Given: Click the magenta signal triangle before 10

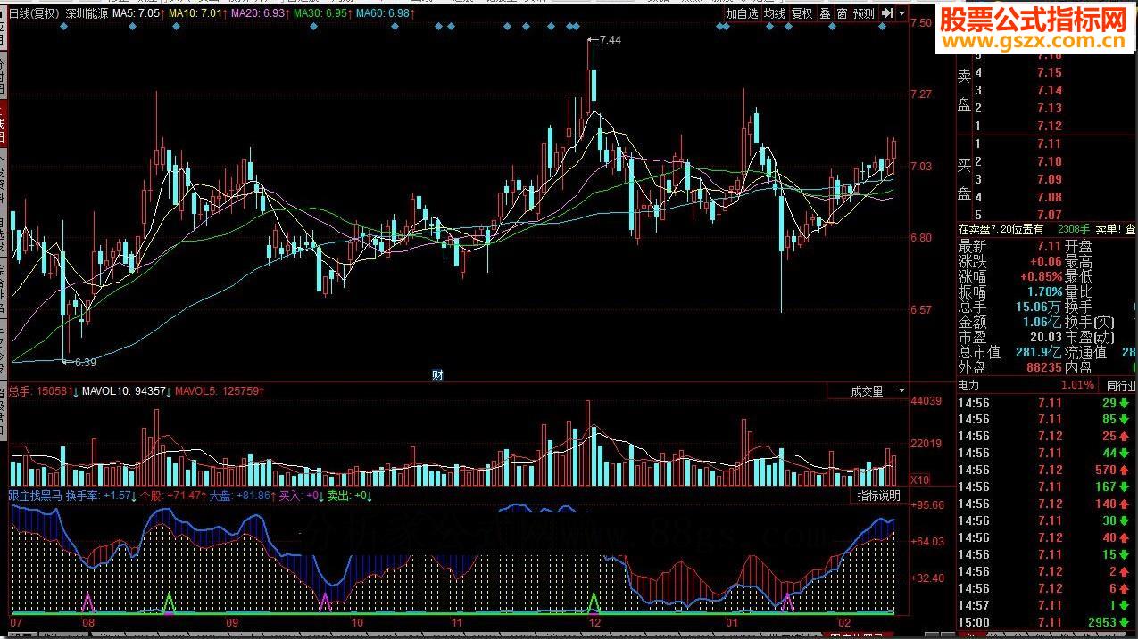Looking at the screenshot, I should tap(326, 602).
